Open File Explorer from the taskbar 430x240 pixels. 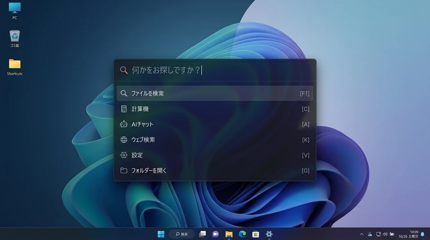[x=229, y=234]
